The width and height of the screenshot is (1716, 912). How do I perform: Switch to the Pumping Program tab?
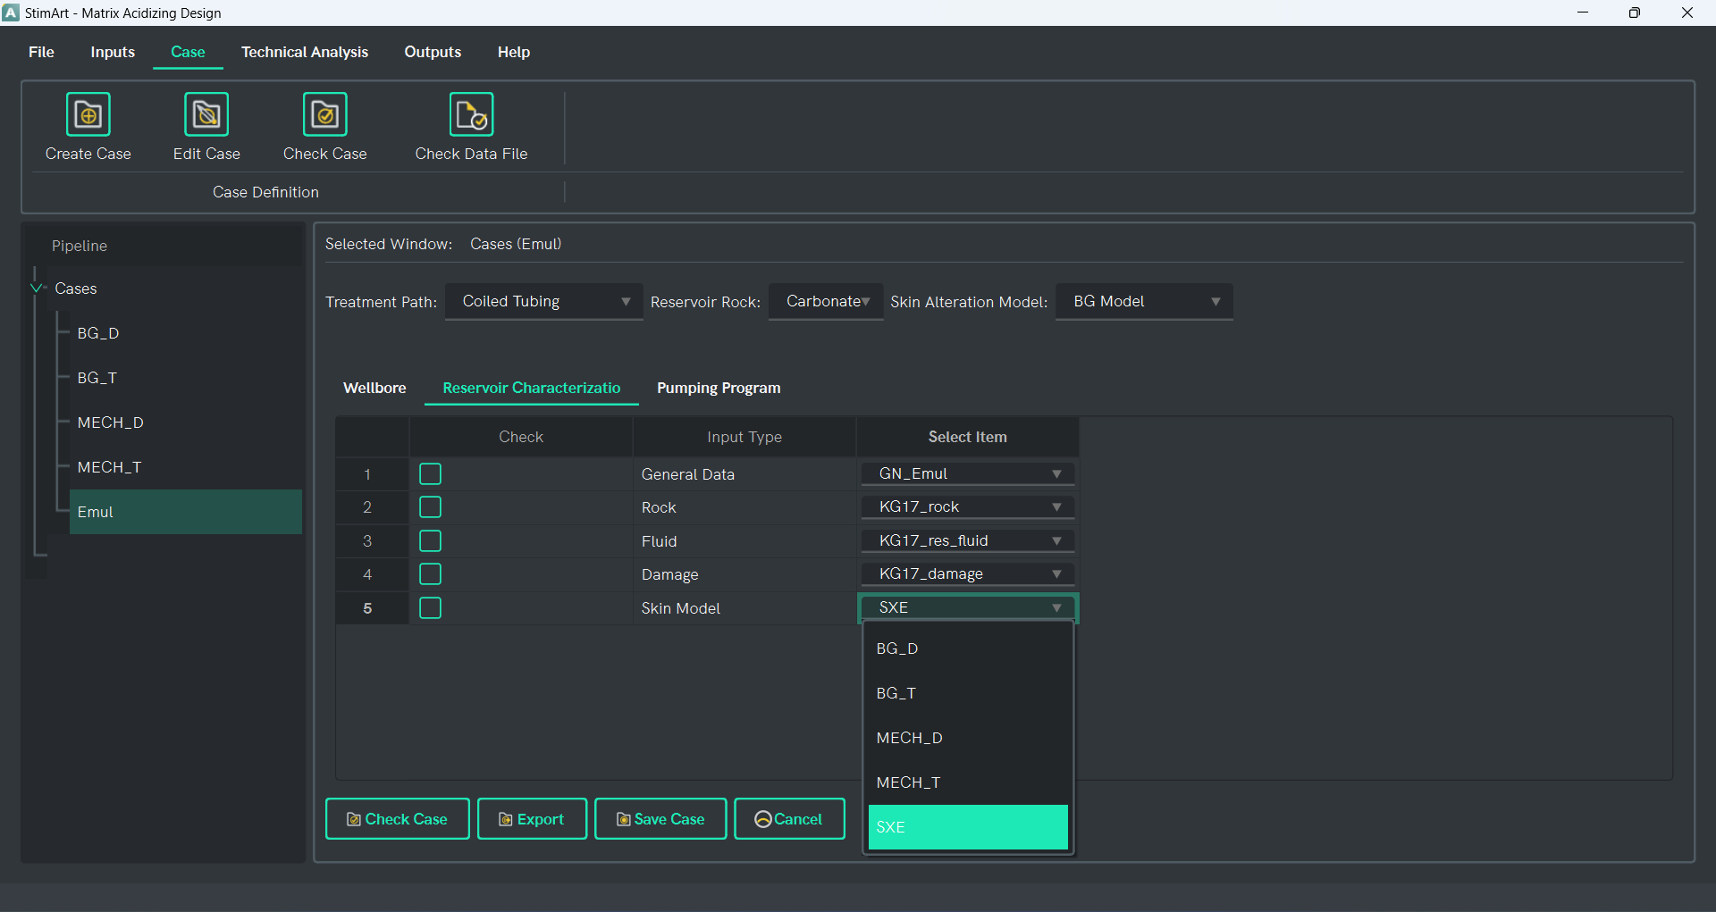718,388
